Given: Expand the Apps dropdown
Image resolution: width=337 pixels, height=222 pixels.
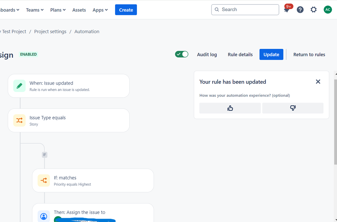Looking at the screenshot, I should [x=100, y=10].
